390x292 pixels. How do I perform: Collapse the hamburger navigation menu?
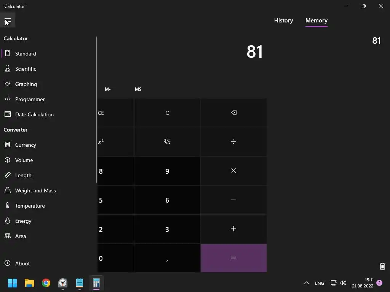pyautogui.click(x=8, y=21)
